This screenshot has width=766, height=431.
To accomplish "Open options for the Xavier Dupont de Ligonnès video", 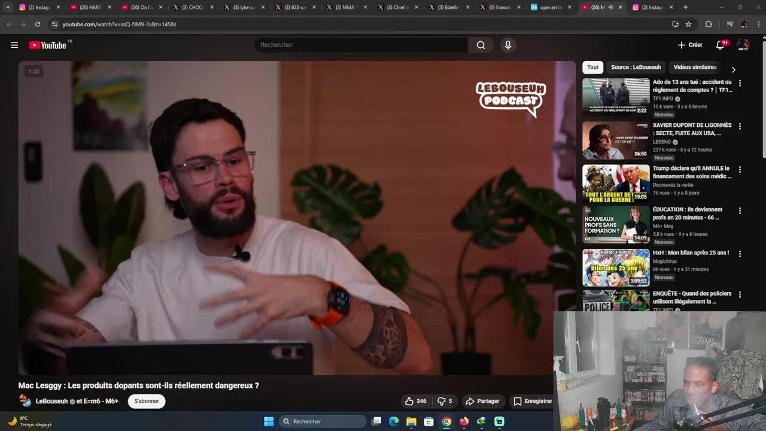I will (740, 126).
